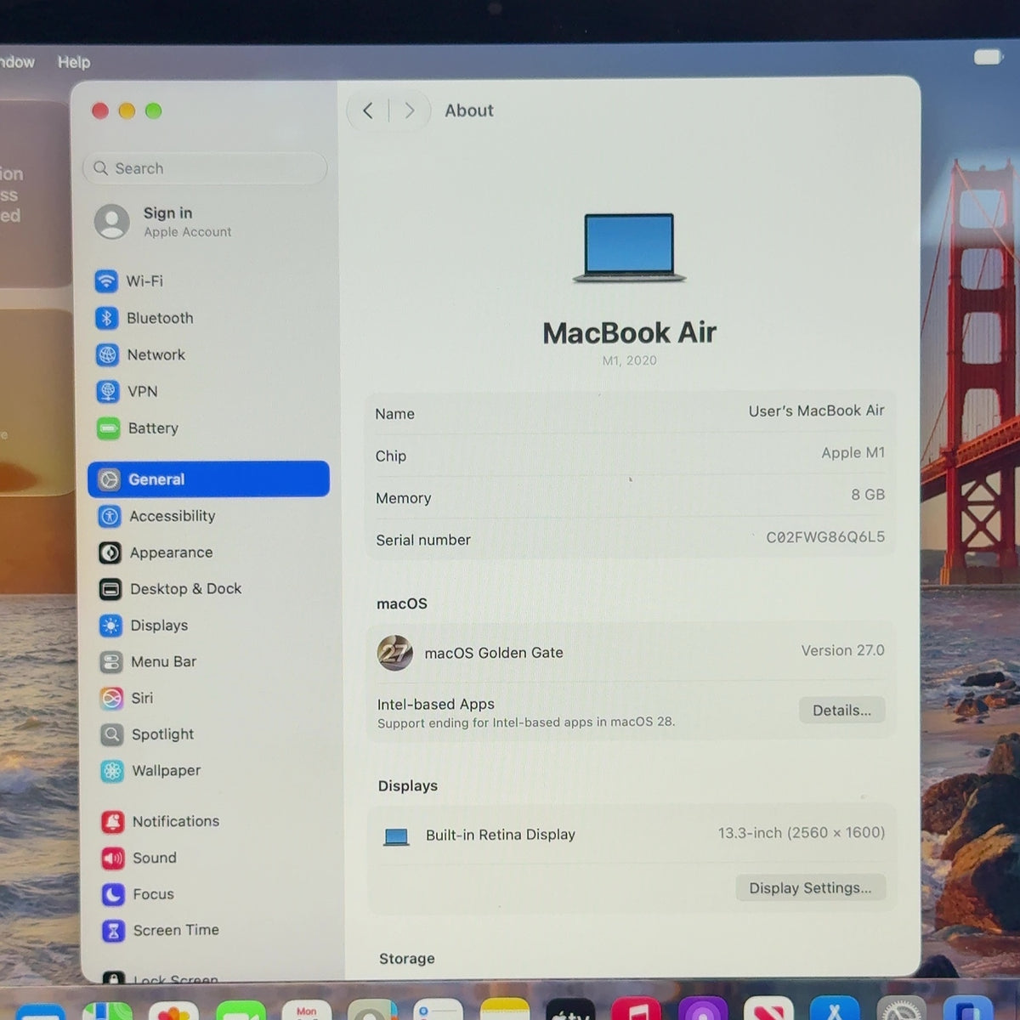Select the Sound speaker icon
This screenshot has width=1020, height=1020.
pyautogui.click(x=113, y=858)
